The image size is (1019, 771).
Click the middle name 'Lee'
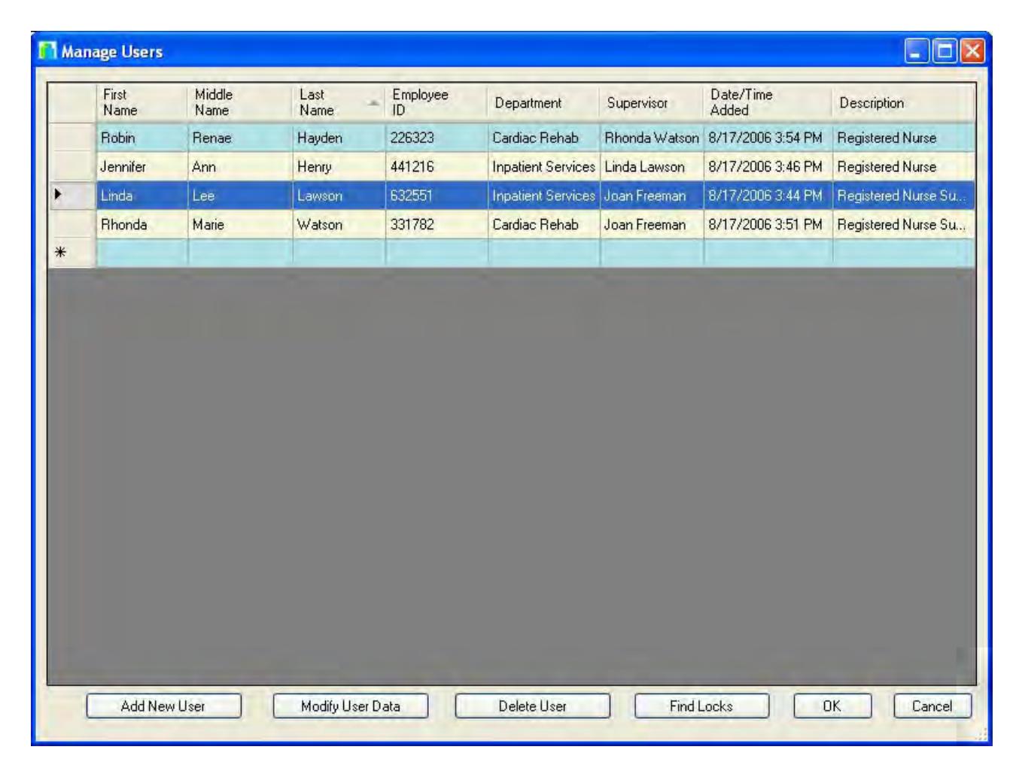coord(241,196)
